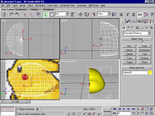Image resolution: width=155 pixels, height=116 pixels.
Task: Click the Use Pivot Point Center icon
Action: click(x=114, y=14)
